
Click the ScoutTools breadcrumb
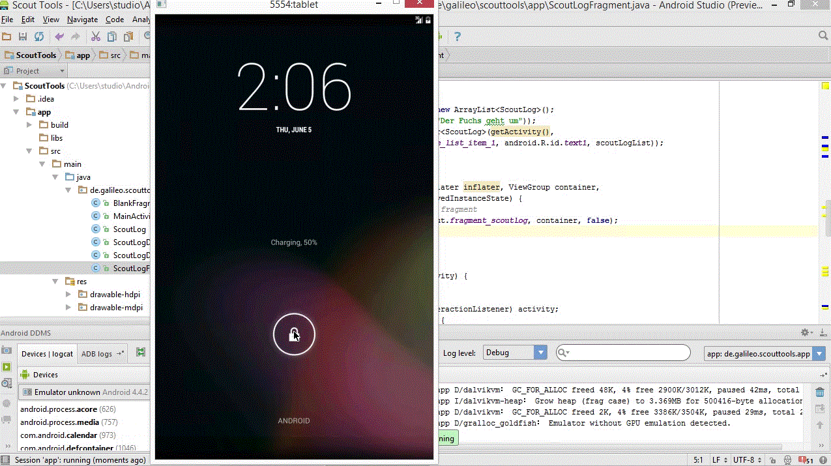[x=31, y=55]
